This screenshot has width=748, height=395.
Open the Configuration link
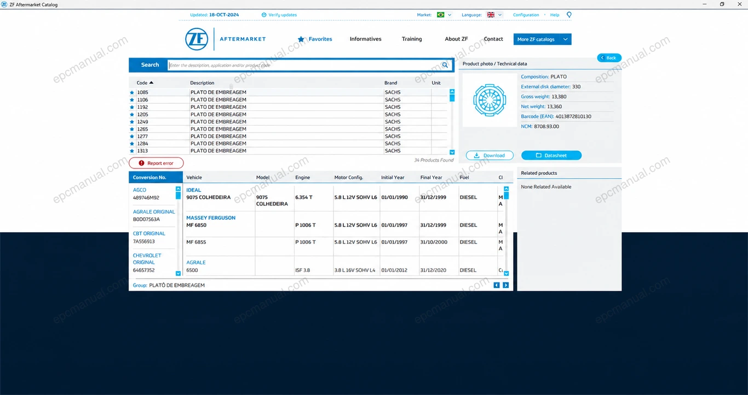click(x=526, y=15)
